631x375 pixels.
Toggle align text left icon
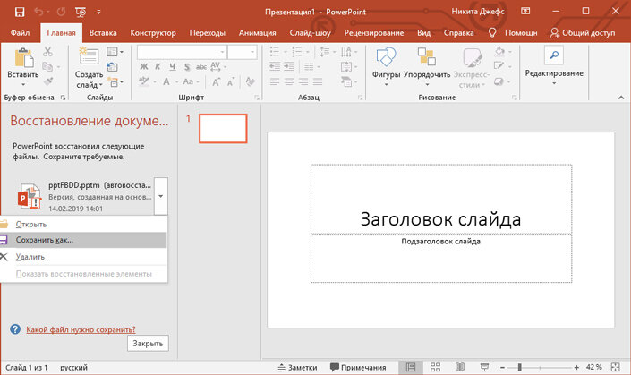click(275, 82)
